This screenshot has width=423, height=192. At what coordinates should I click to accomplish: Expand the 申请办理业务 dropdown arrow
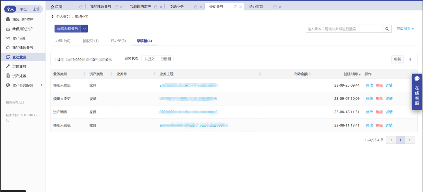point(84,29)
